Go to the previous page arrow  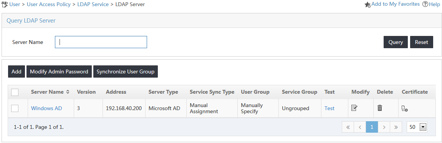point(360,127)
